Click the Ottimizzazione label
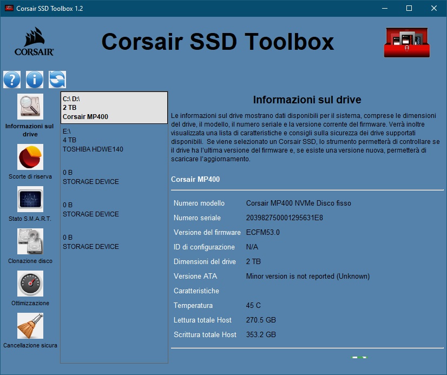 [x=30, y=303]
